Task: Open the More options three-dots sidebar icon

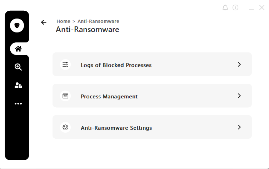Action: coord(18,103)
